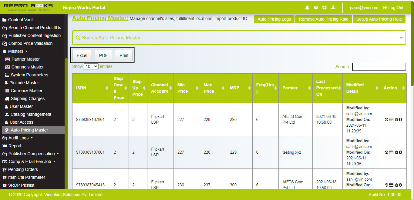
Task: Click the history restore icon for first ISBN row
Action: (386, 119)
